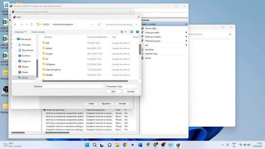Viewport: 265px width, 149px height.
Task: Open the Organizar menu
Action: click(x=20, y=32)
